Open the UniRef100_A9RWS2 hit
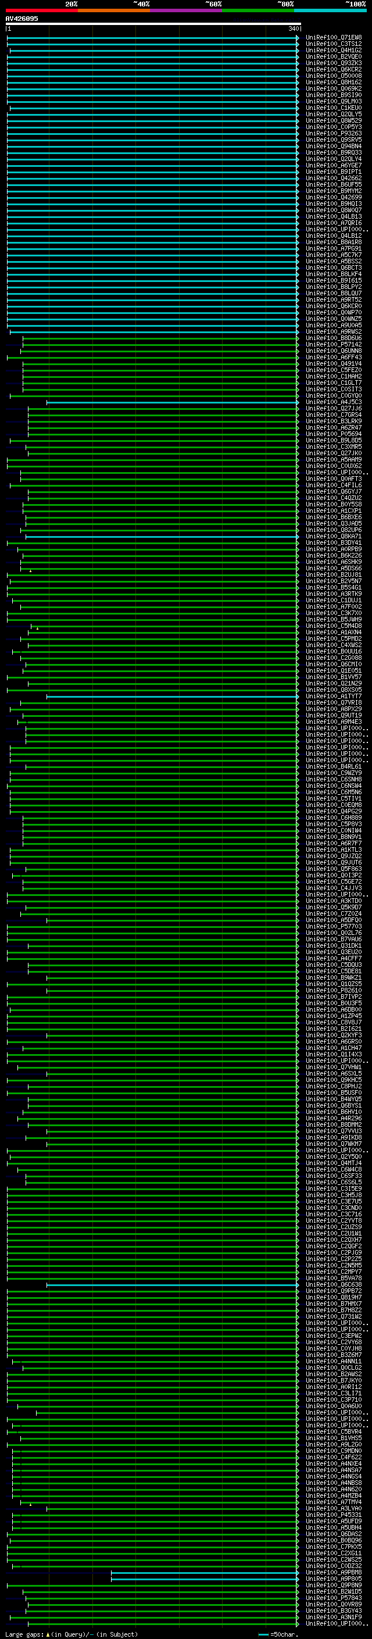This screenshot has height=1639, width=372. [334, 331]
